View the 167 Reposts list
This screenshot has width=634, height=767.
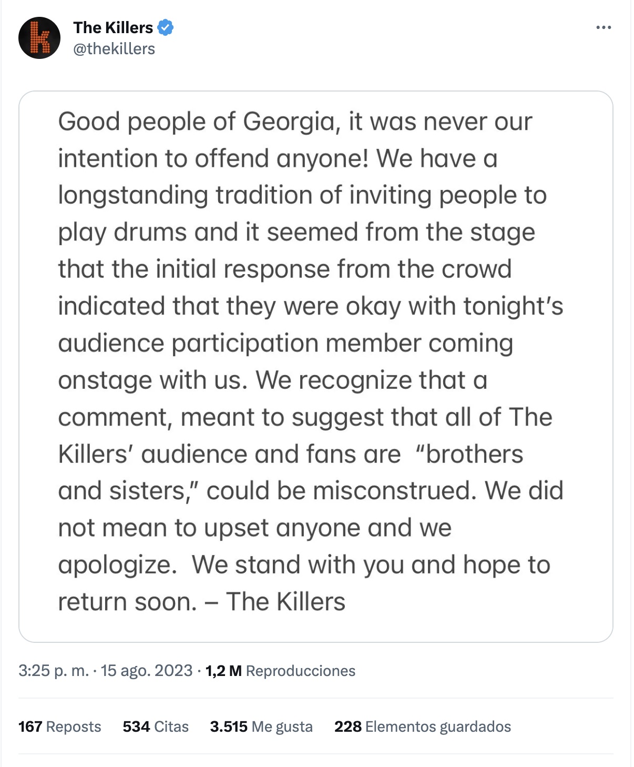(59, 726)
